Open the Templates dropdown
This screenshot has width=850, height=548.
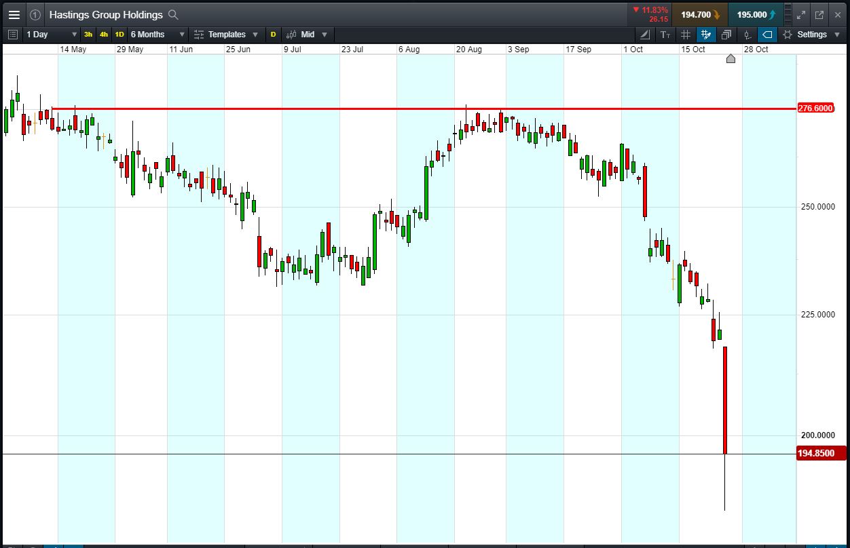tap(226, 35)
